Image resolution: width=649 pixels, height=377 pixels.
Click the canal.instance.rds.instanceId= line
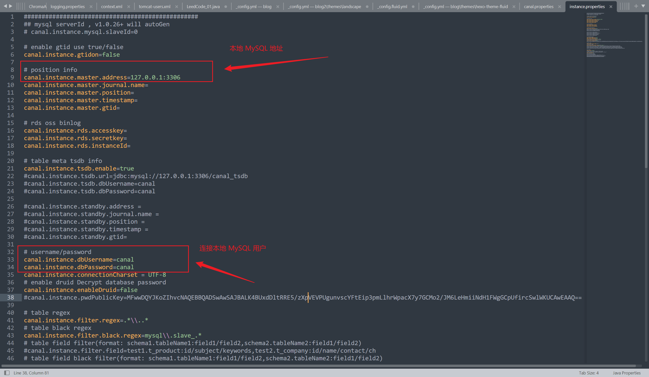[77, 145]
